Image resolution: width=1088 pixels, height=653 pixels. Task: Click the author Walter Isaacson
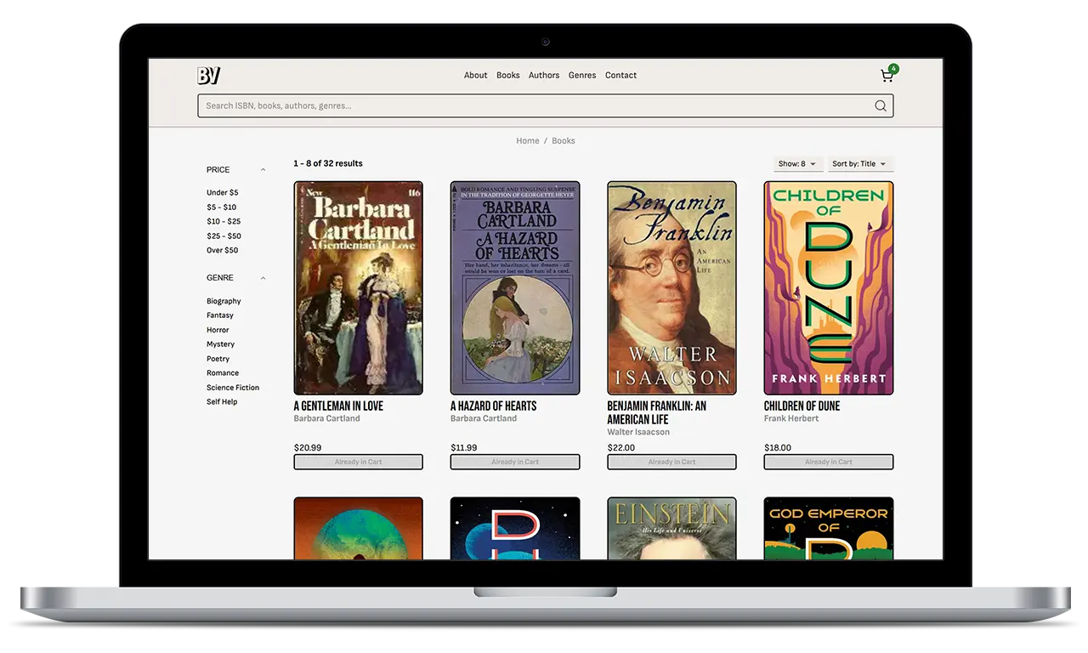638,433
